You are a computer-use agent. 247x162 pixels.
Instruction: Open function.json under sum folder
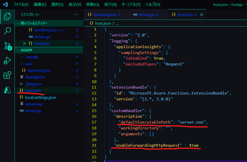(49, 71)
